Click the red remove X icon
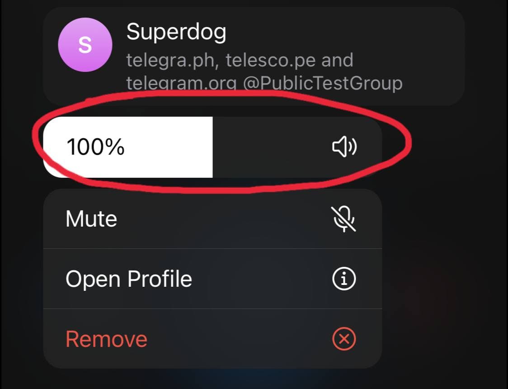The height and width of the screenshot is (389, 508). (344, 339)
